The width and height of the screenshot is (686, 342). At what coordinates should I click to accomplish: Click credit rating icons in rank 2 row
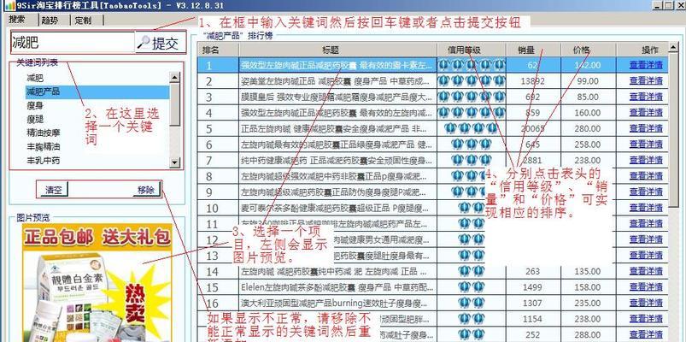[472, 81]
